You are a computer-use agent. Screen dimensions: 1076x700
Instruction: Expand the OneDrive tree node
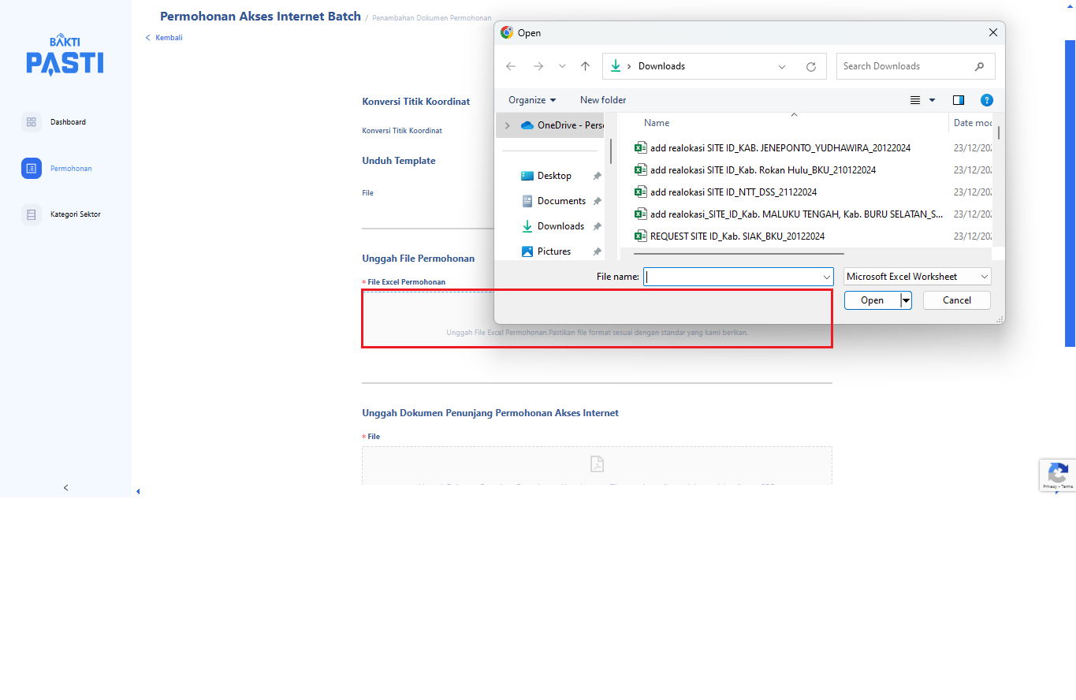(507, 125)
